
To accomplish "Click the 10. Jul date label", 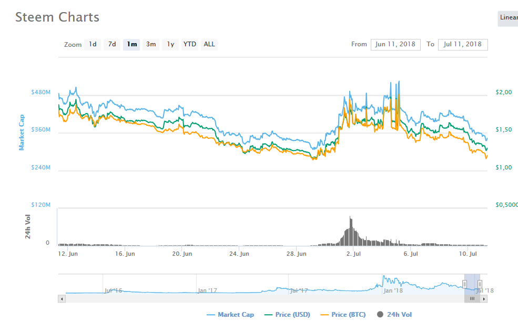I will (x=468, y=254).
